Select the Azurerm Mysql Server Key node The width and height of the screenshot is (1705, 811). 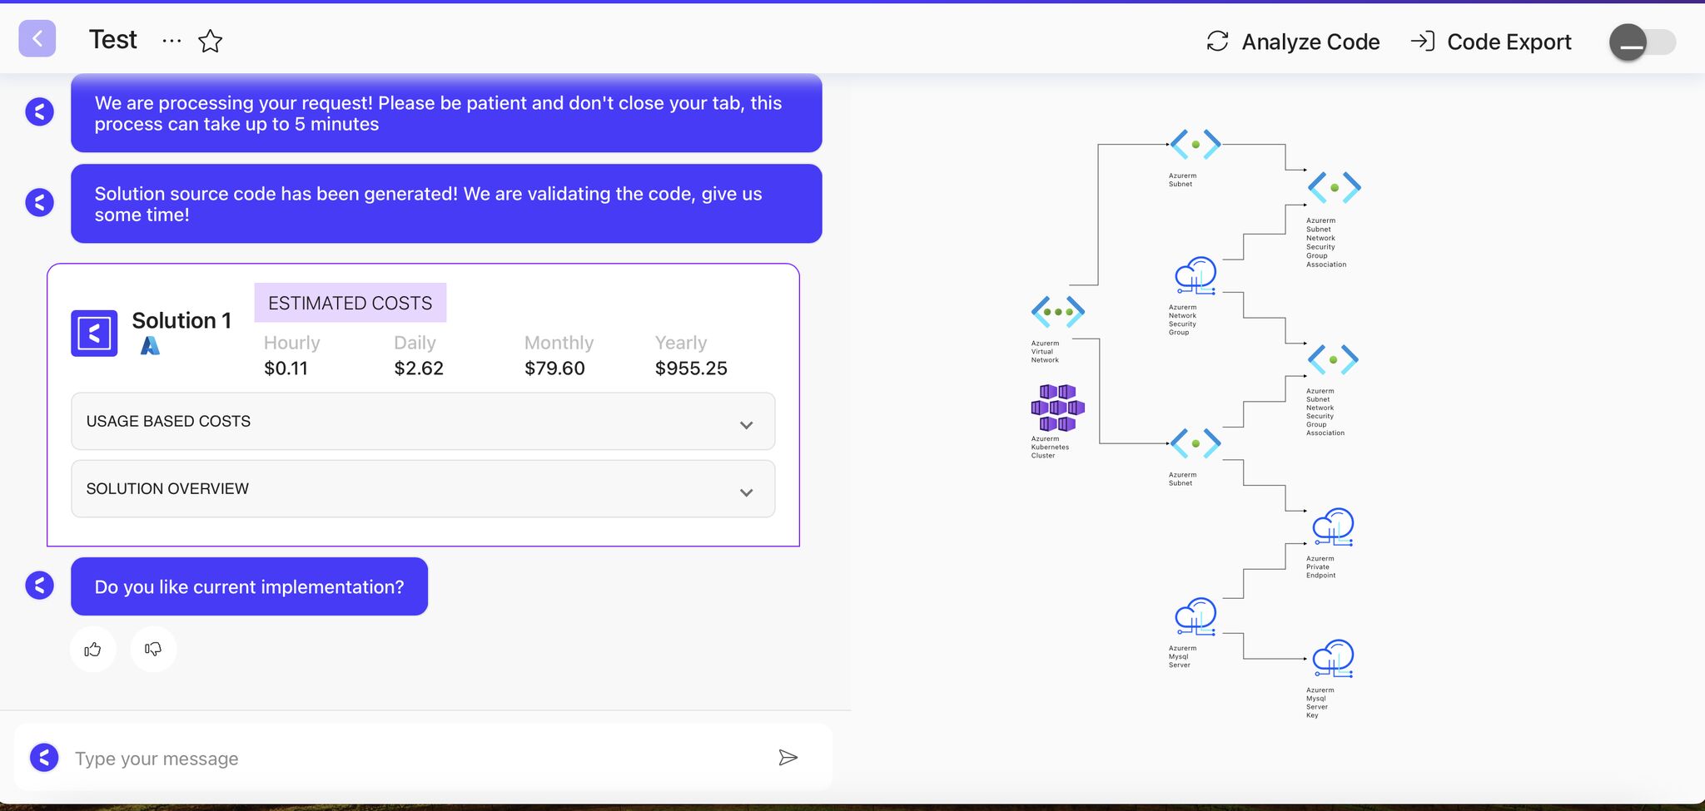pos(1333,658)
